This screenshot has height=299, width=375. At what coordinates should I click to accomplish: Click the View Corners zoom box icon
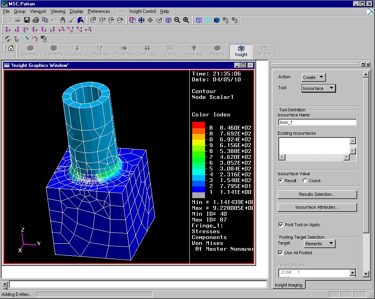click(132, 20)
